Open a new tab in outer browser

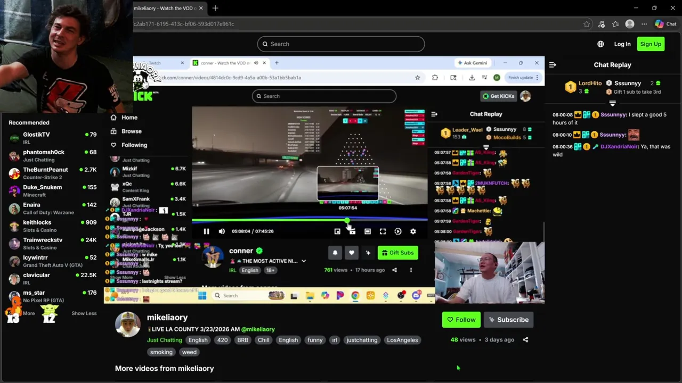215,8
